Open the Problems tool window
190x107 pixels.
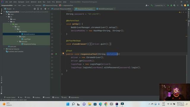36,97
